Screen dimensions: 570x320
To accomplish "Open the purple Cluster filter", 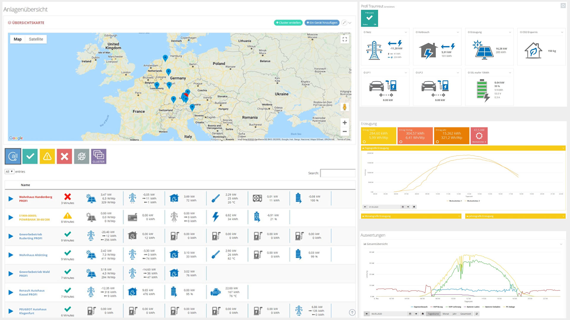I will [99, 156].
